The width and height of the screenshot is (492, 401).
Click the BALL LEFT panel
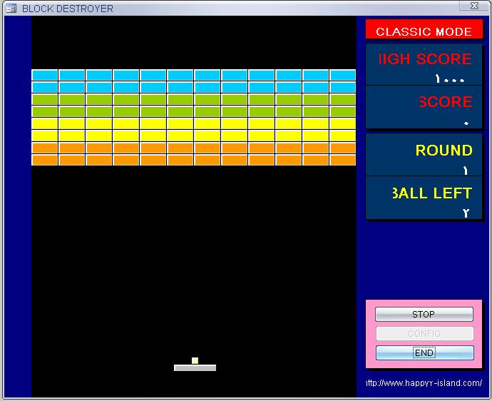[x=424, y=198]
